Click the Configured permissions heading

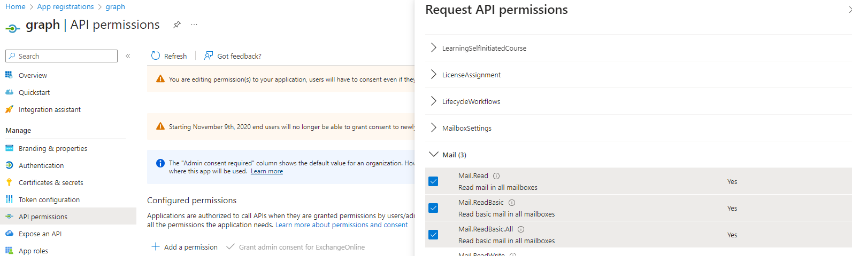191,200
